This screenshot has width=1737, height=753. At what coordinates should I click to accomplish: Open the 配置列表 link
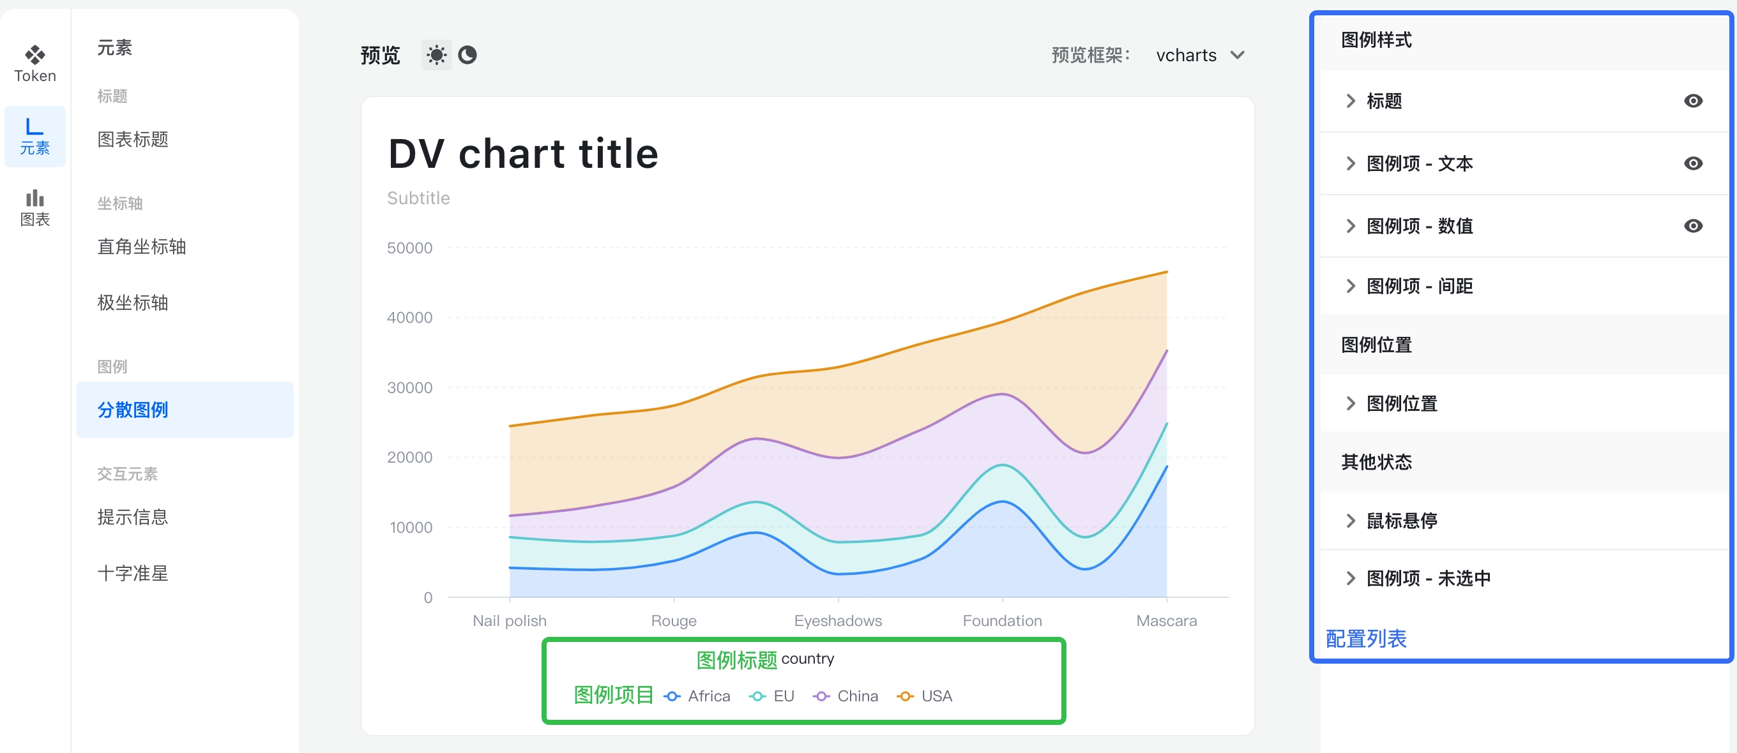1365,639
